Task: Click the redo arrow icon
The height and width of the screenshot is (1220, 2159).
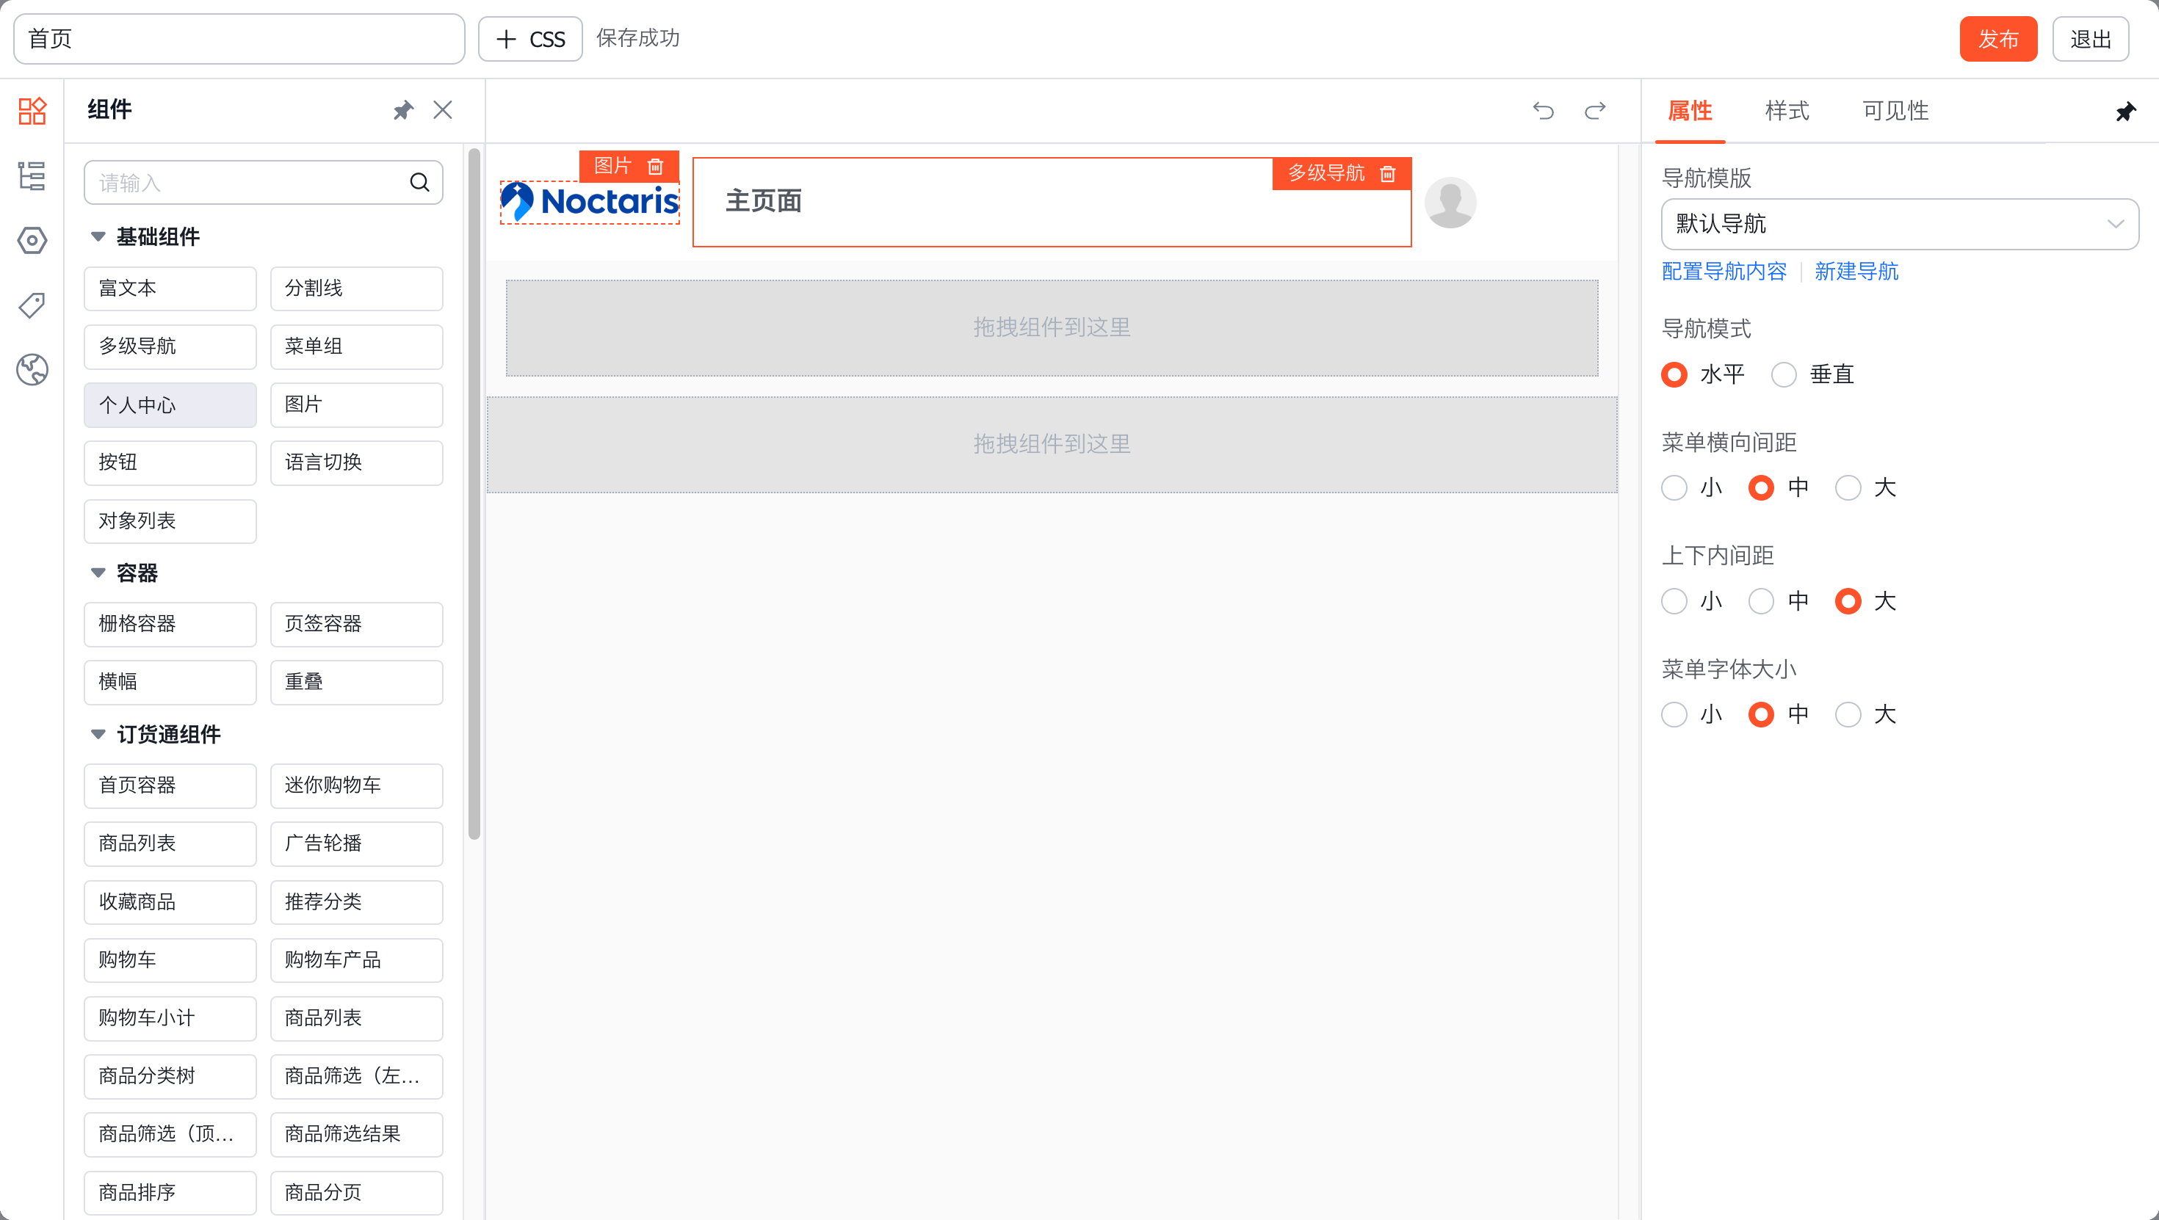Action: coord(1595,111)
